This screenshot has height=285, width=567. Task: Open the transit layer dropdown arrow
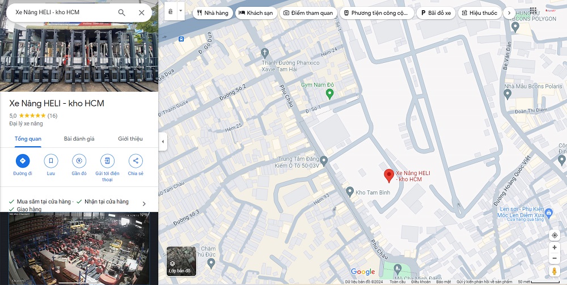click(x=181, y=11)
